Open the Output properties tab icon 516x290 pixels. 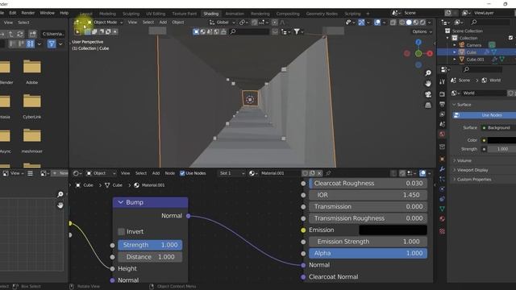point(442,104)
